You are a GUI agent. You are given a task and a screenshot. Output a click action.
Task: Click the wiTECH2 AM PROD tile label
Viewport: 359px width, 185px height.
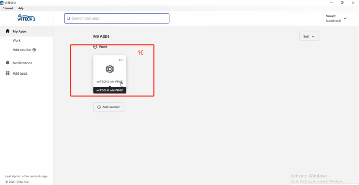pyautogui.click(x=110, y=81)
